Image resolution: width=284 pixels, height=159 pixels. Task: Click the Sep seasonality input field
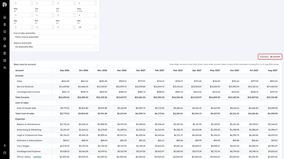coord(22,27)
